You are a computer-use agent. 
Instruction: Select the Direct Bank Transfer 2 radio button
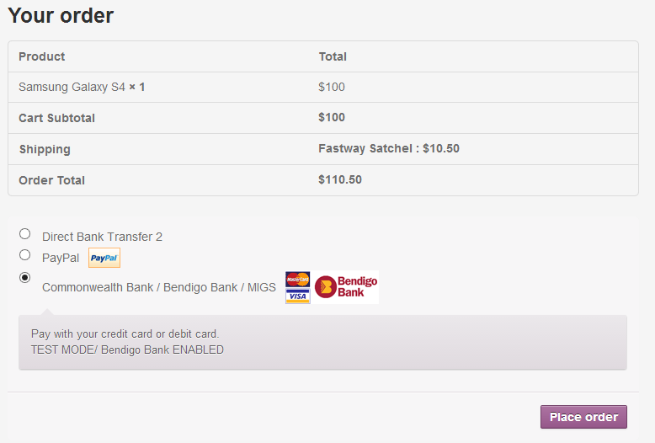pyautogui.click(x=25, y=234)
